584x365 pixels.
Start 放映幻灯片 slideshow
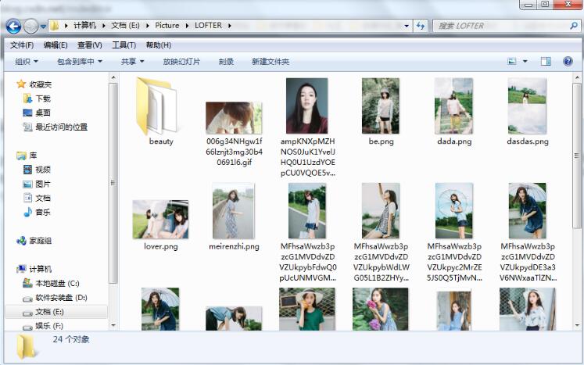pos(181,62)
